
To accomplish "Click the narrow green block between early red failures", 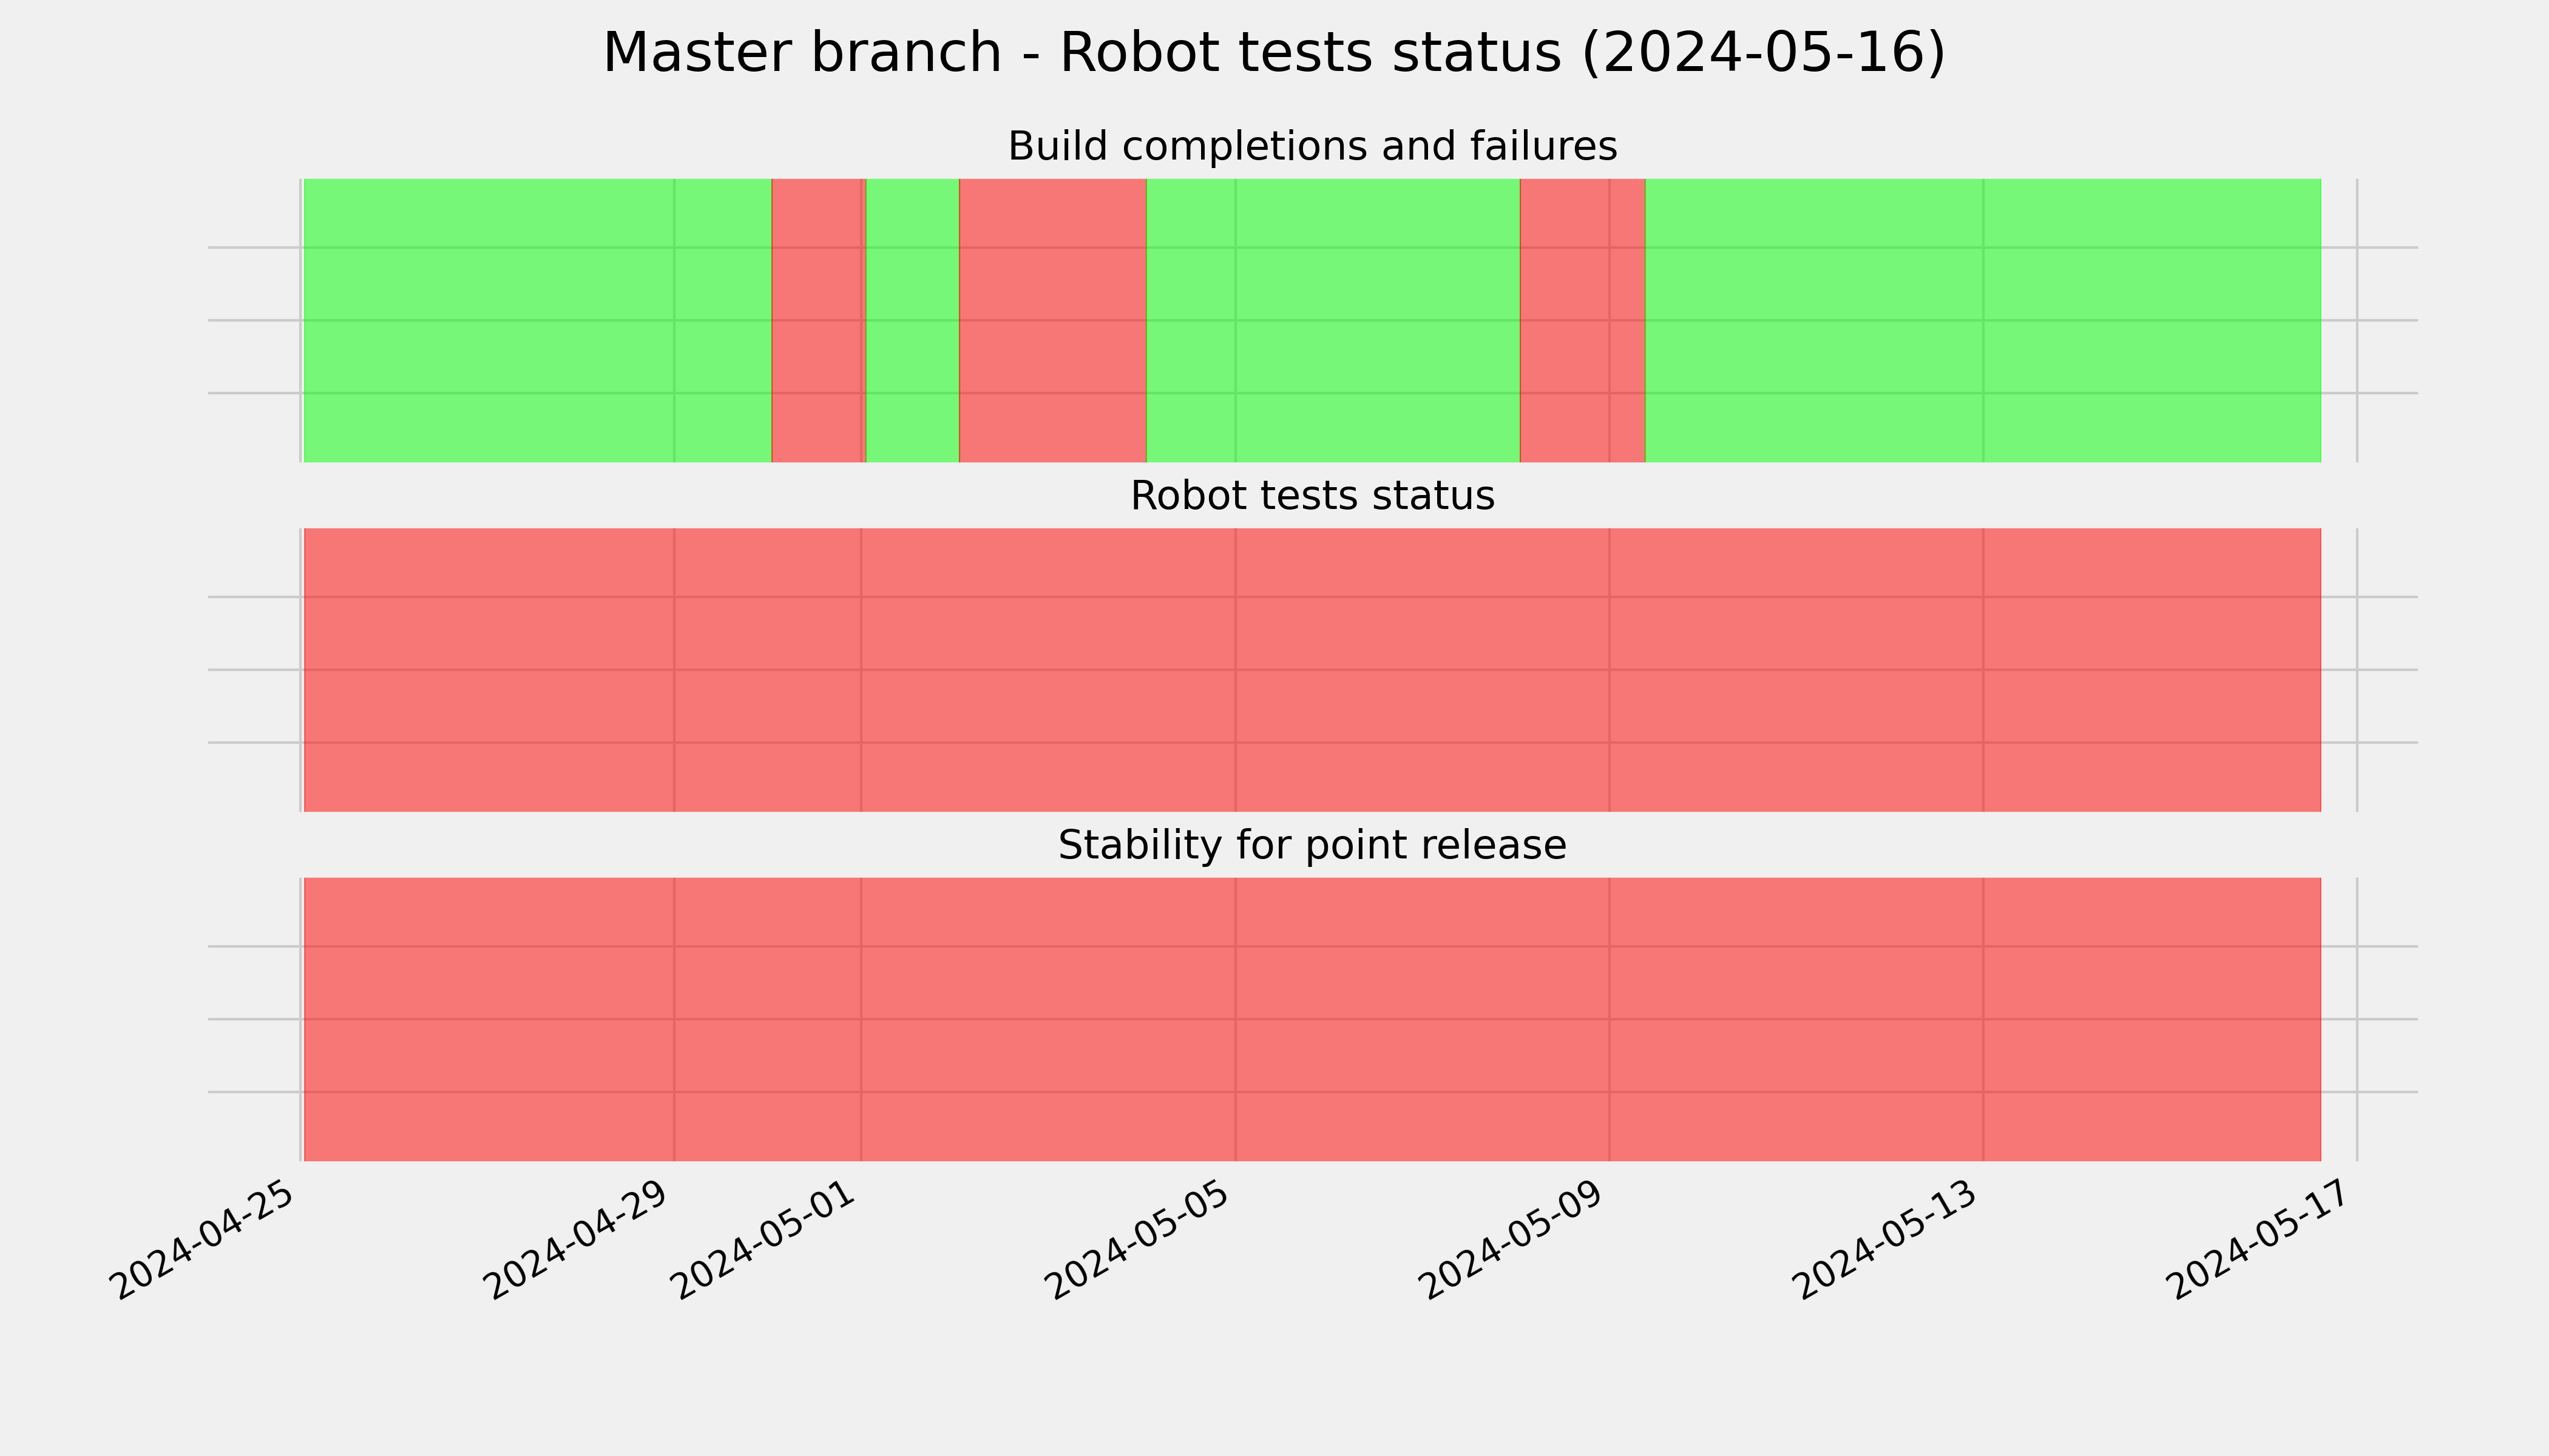I will (912, 320).
